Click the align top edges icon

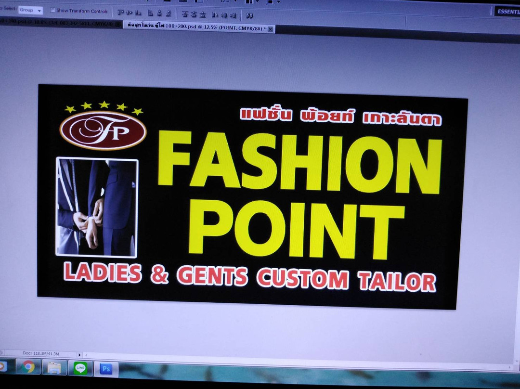point(120,13)
